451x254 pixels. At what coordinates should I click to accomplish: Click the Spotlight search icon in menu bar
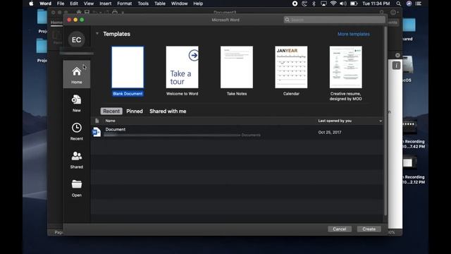pos(398,4)
